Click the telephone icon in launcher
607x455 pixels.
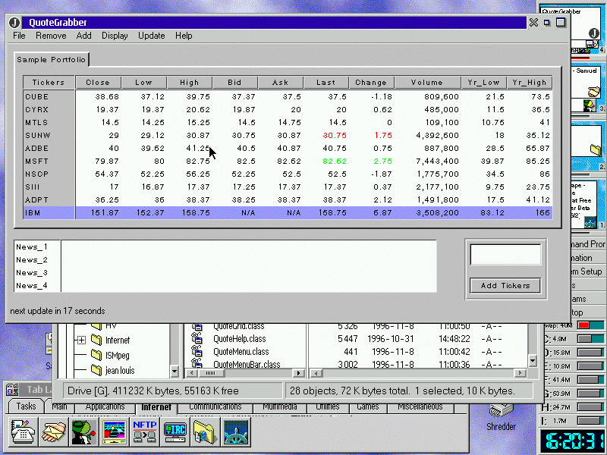click(x=23, y=431)
